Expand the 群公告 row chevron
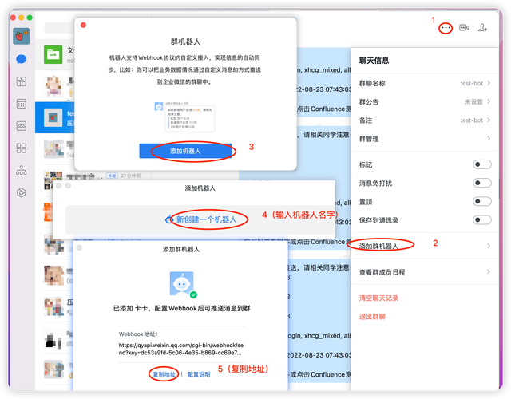511x399 pixels. pyautogui.click(x=489, y=101)
